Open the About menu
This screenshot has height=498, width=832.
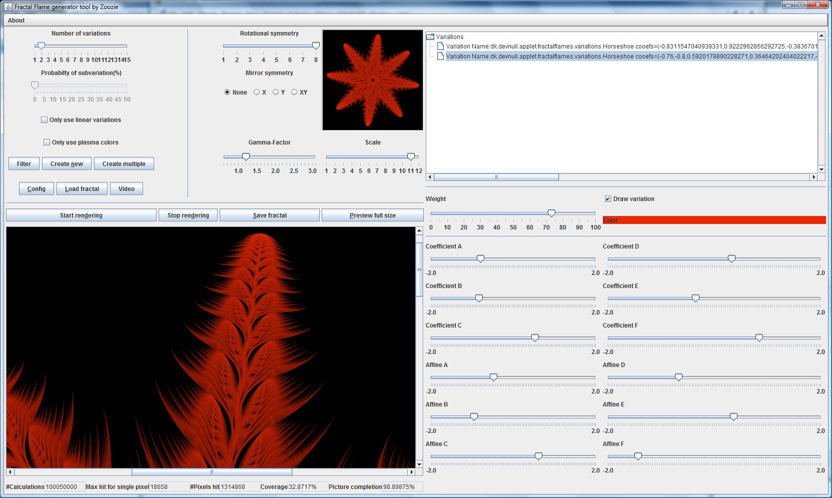16,20
